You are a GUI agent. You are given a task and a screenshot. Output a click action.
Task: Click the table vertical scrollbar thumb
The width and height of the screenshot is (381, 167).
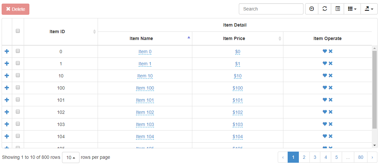[x=374, y=90]
